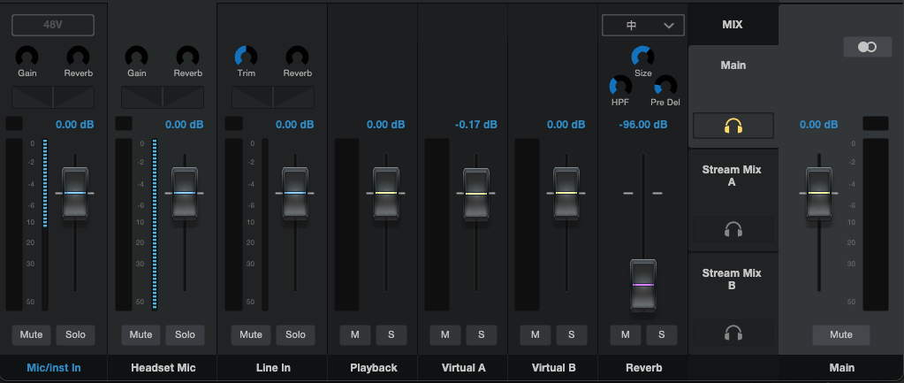Click Headset Mic fader handle
904x383 pixels.
pyautogui.click(x=185, y=193)
